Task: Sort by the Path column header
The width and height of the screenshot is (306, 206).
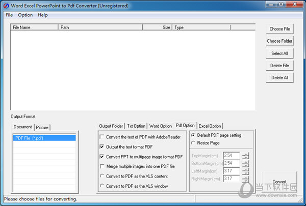Action: [x=100, y=27]
